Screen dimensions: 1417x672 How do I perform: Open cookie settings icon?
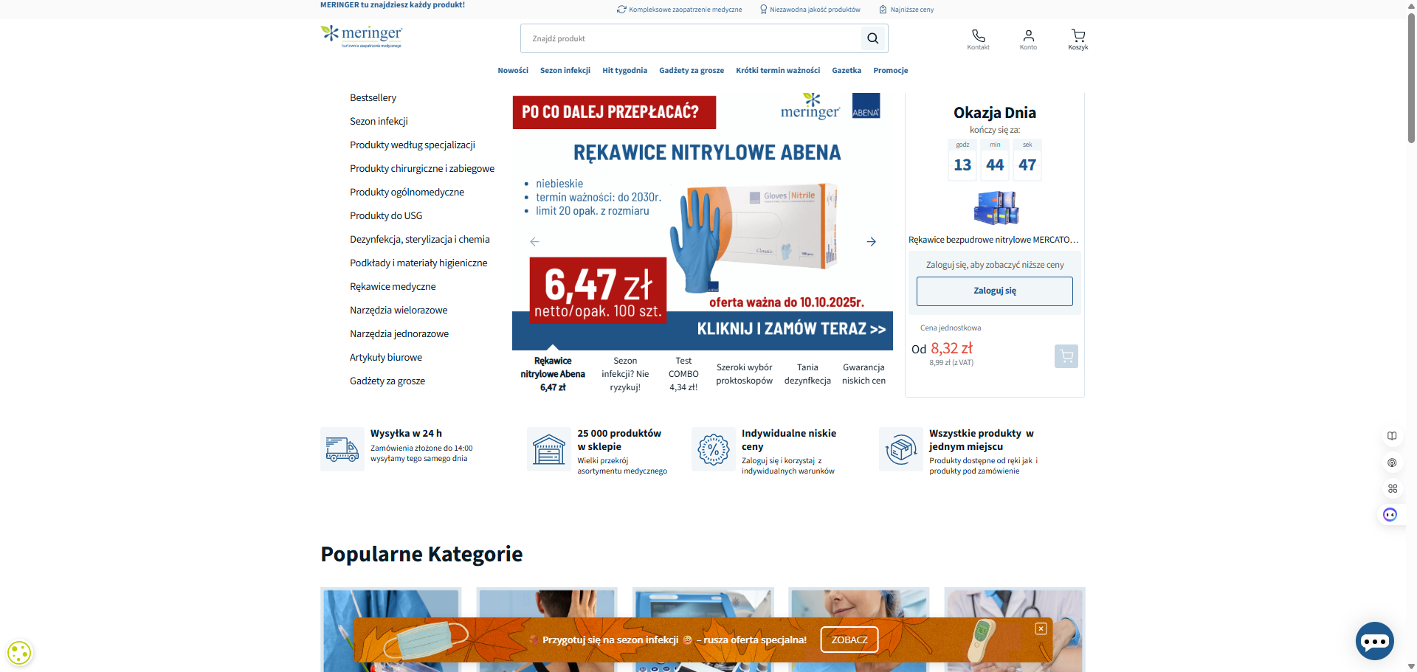point(19,653)
